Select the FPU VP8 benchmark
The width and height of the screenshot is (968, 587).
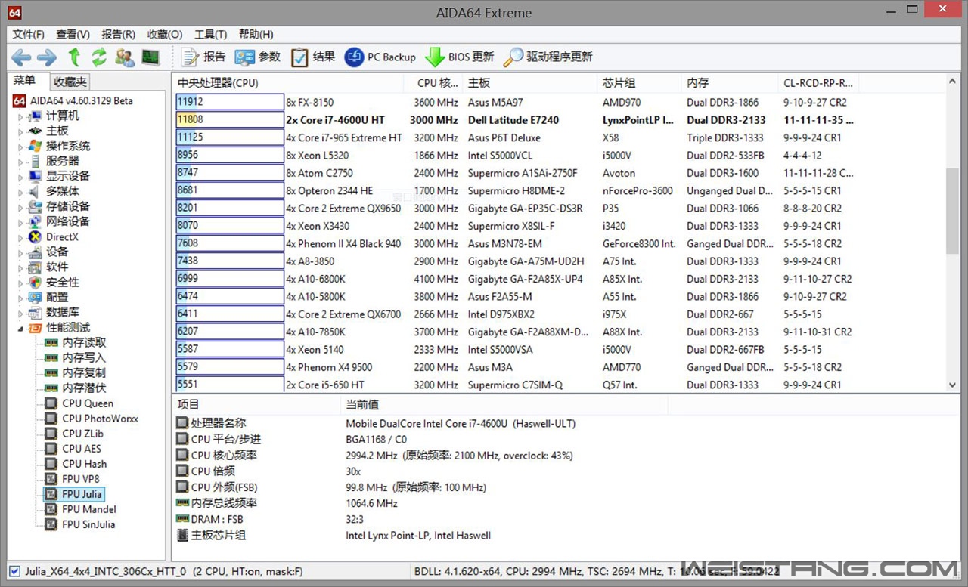click(80, 479)
